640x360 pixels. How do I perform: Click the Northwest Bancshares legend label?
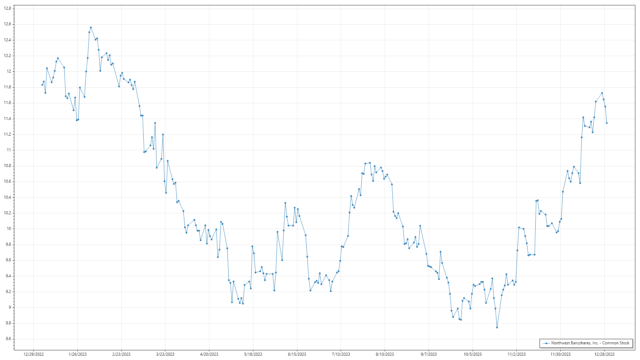(x=590, y=343)
